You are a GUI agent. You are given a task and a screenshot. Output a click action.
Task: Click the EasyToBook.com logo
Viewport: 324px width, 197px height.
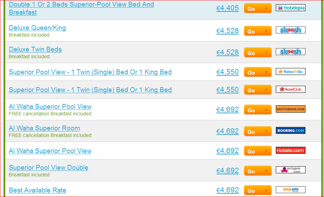290,109
